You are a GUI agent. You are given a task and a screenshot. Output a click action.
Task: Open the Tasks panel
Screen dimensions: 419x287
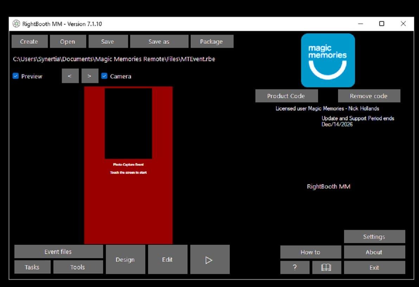pos(32,267)
